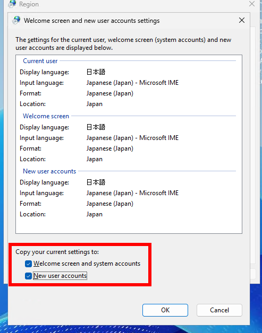
Task: Click the Current user display language value 日本語
Action: point(96,72)
